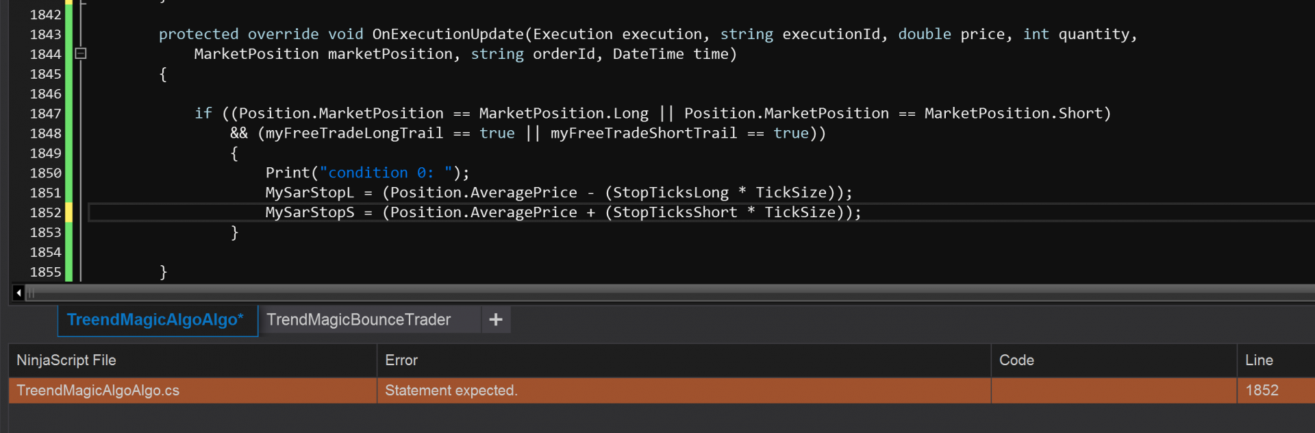Click the MySarStopL assignment line

click(x=558, y=193)
